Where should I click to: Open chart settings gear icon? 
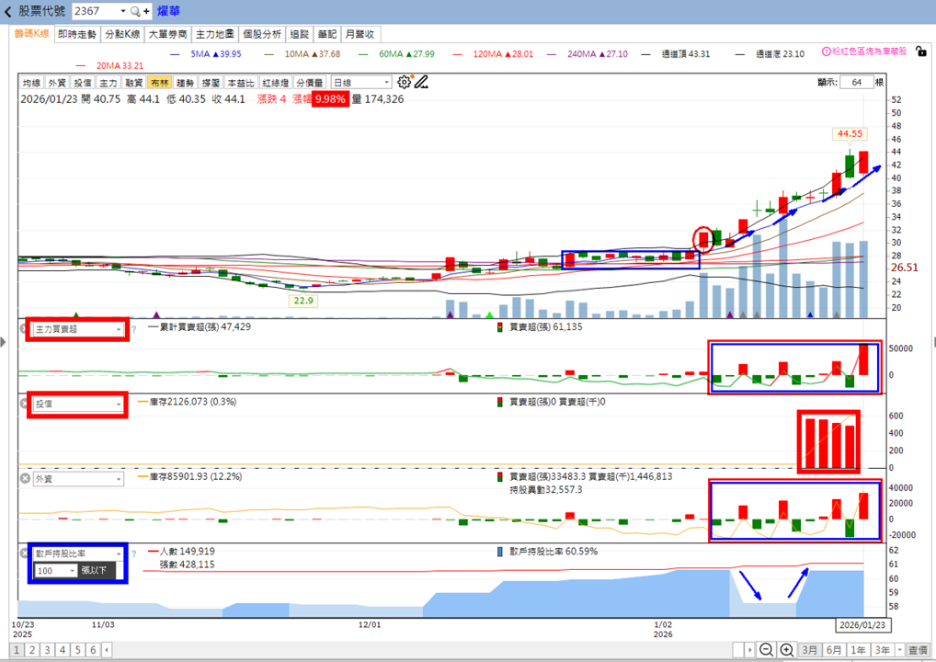[405, 82]
